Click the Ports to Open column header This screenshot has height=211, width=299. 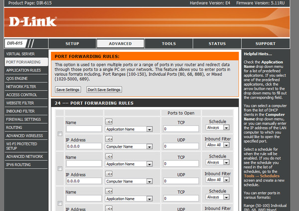[181, 113]
